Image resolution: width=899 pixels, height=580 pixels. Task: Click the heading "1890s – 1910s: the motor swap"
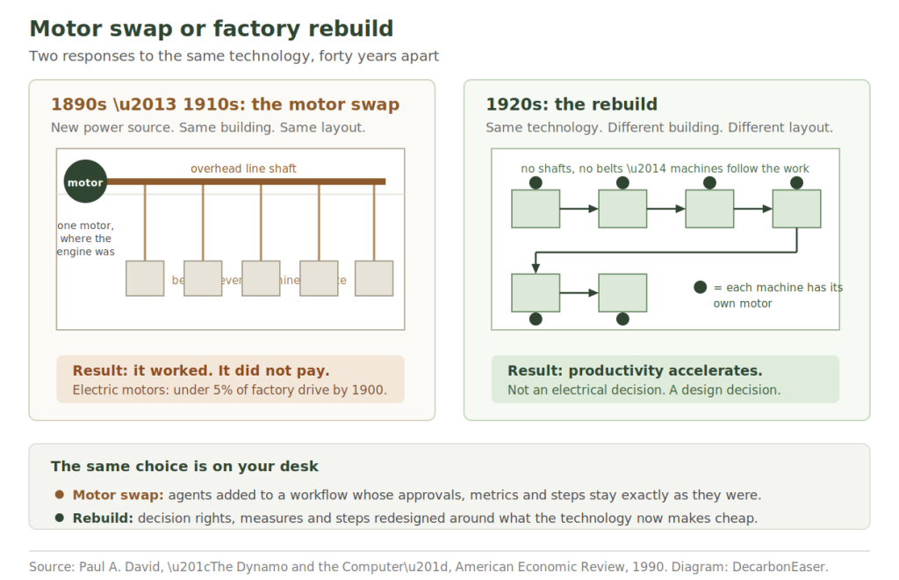[x=225, y=104]
